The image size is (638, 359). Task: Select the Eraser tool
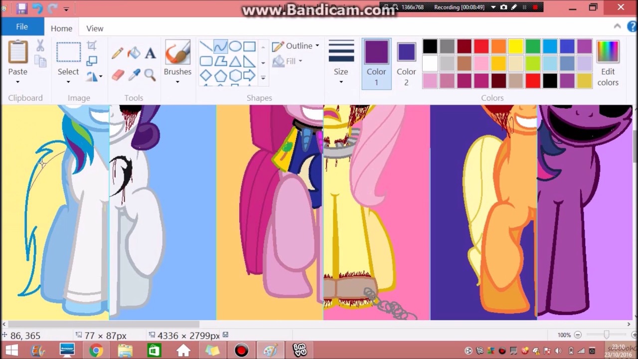[x=118, y=75]
